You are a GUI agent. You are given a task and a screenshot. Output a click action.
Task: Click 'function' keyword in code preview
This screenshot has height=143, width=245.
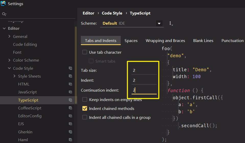(179, 91)
